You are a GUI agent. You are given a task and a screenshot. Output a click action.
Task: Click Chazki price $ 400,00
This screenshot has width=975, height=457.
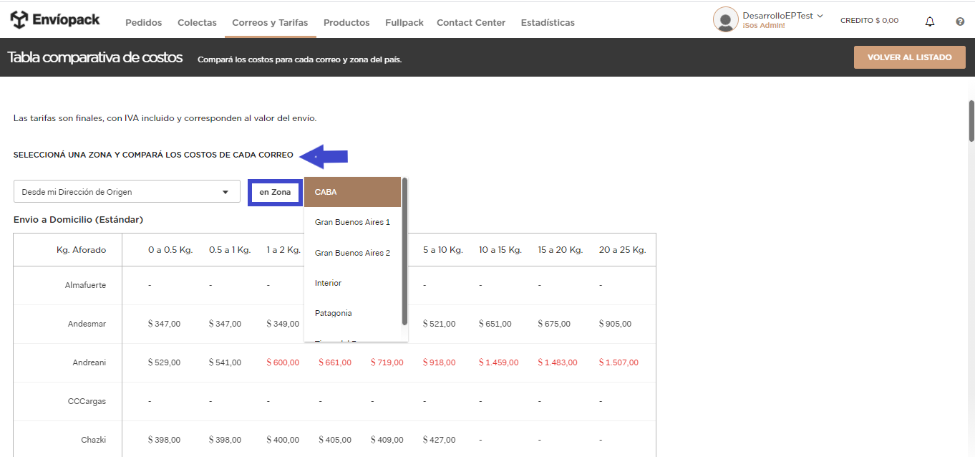pos(283,440)
